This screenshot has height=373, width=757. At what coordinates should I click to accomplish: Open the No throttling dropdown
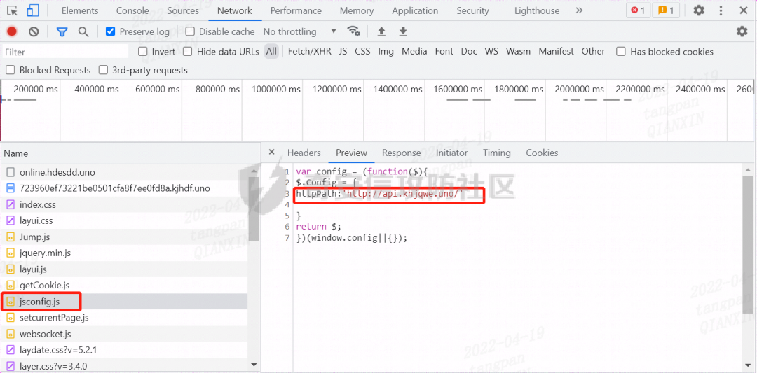[x=299, y=31]
